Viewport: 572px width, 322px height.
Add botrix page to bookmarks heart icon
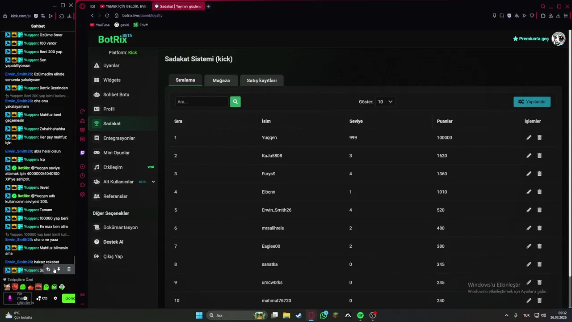pos(532,16)
